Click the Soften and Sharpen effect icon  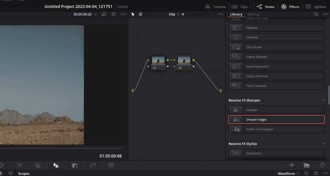(x=236, y=129)
